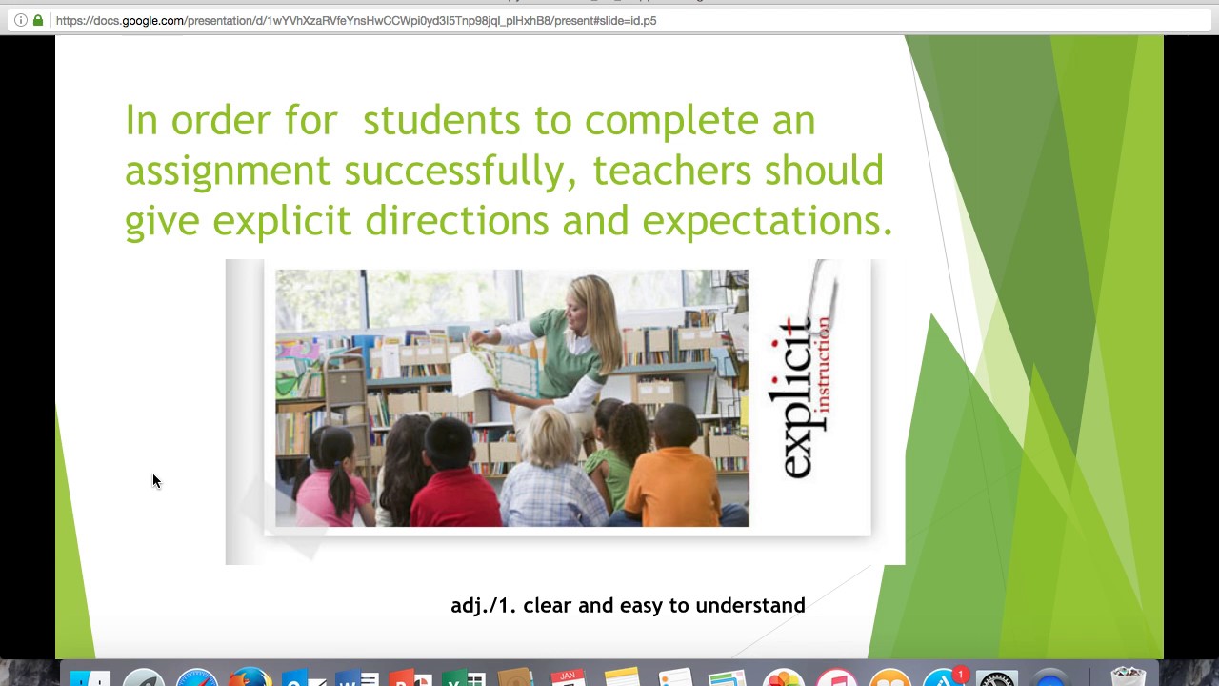Open Microsoft Word from the Dock
Screen dimensions: 1219x686
pos(356,676)
